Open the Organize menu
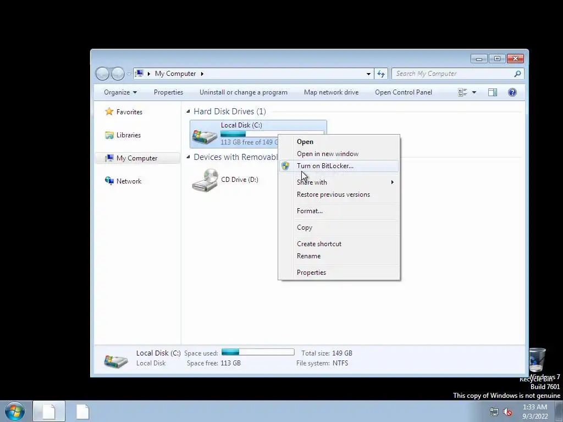Image resolution: width=563 pixels, height=422 pixels. click(x=120, y=92)
